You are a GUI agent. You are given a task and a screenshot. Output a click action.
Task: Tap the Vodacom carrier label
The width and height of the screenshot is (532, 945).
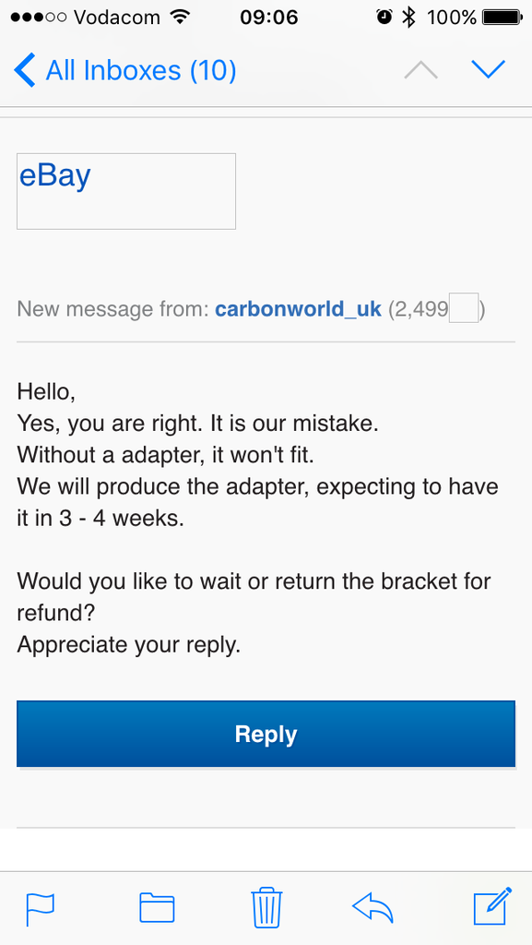(118, 17)
